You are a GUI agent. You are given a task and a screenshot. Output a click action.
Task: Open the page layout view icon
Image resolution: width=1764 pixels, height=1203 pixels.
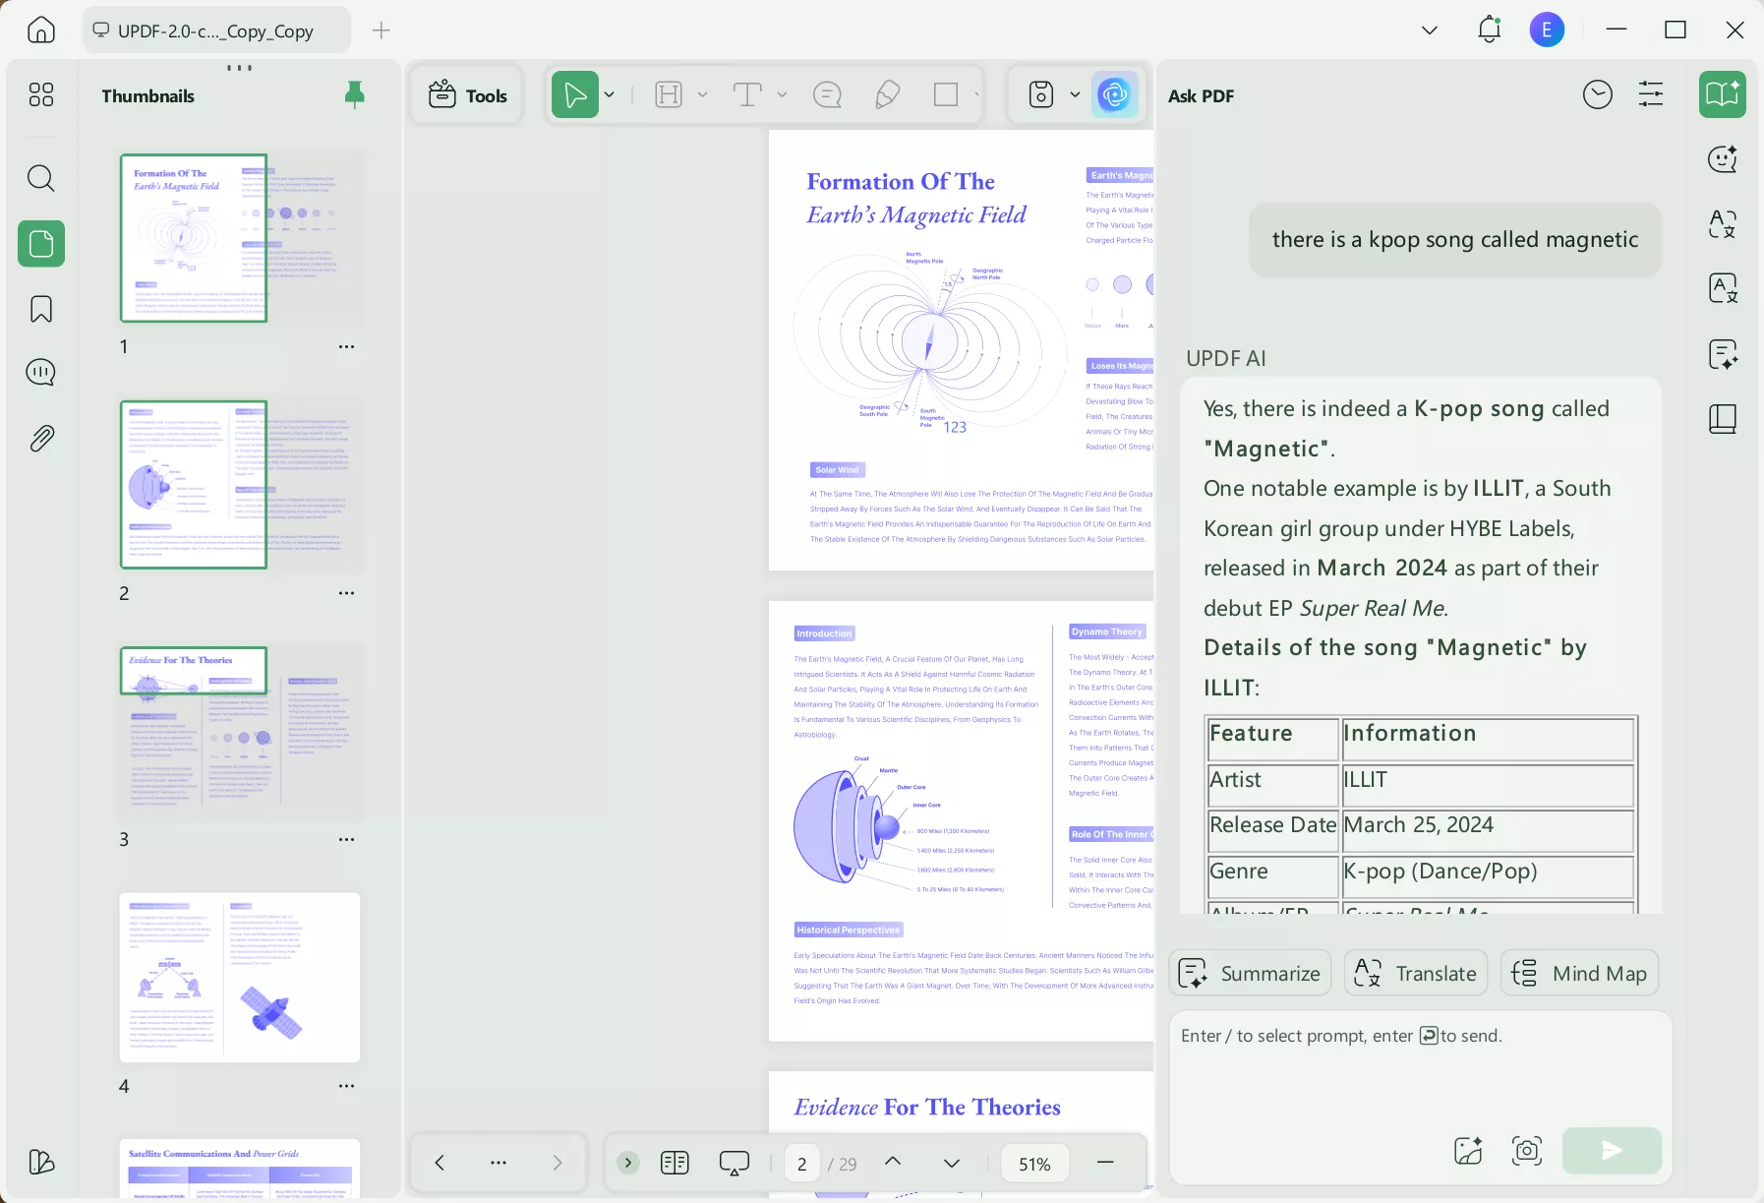[x=676, y=1163]
